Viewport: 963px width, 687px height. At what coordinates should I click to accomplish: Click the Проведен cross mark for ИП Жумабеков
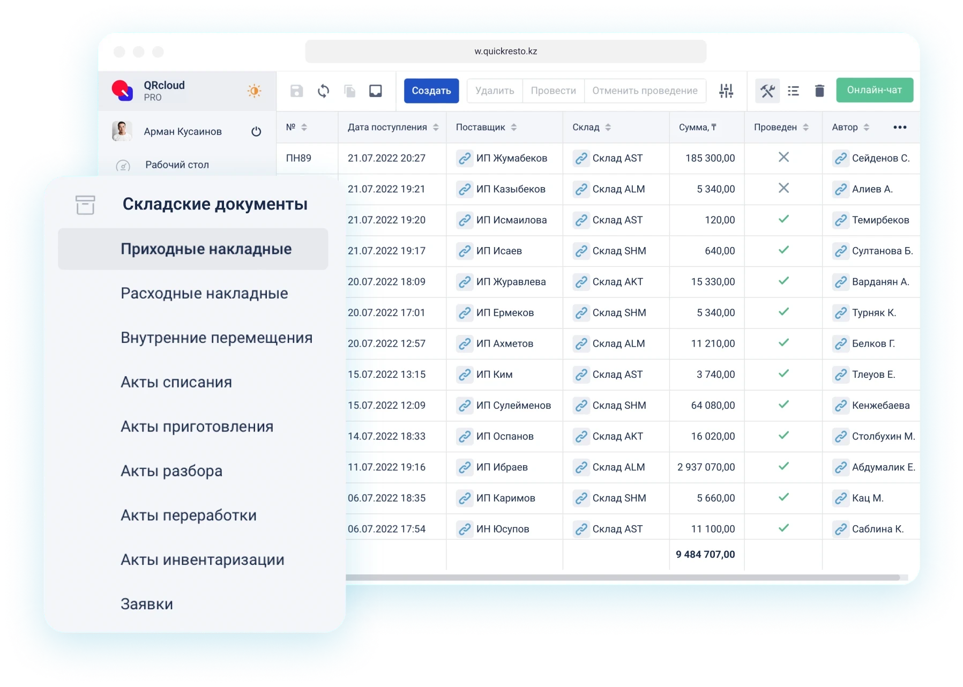pyautogui.click(x=783, y=158)
